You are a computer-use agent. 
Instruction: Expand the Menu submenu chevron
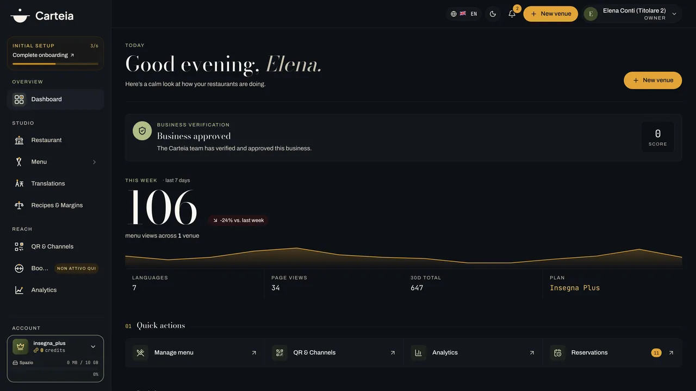click(x=94, y=162)
